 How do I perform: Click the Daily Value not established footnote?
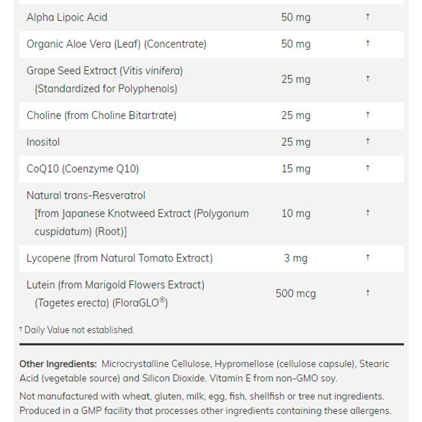tap(77, 330)
